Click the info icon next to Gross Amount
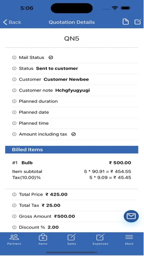This screenshot has height=256, width=144. coord(14,216)
